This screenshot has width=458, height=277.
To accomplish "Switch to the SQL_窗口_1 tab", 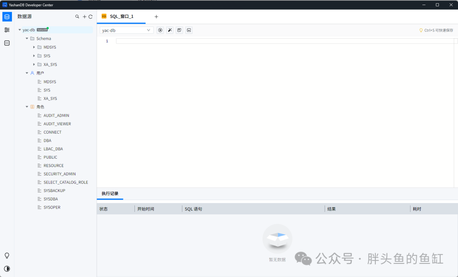I will point(121,16).
